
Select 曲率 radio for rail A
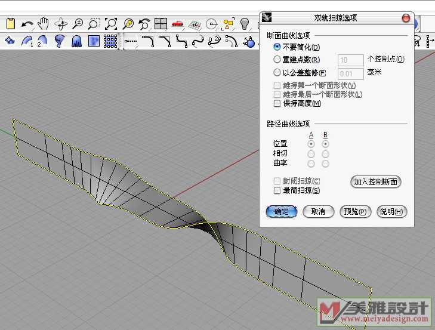point(311,164)
